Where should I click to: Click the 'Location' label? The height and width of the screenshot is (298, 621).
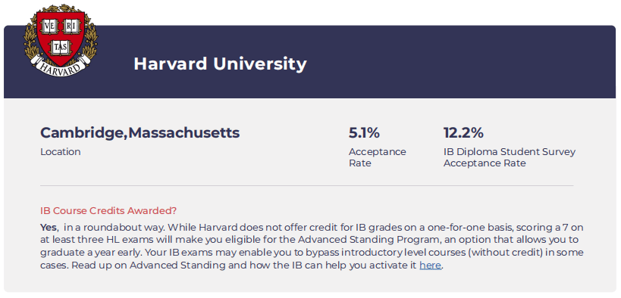point(61,152)
